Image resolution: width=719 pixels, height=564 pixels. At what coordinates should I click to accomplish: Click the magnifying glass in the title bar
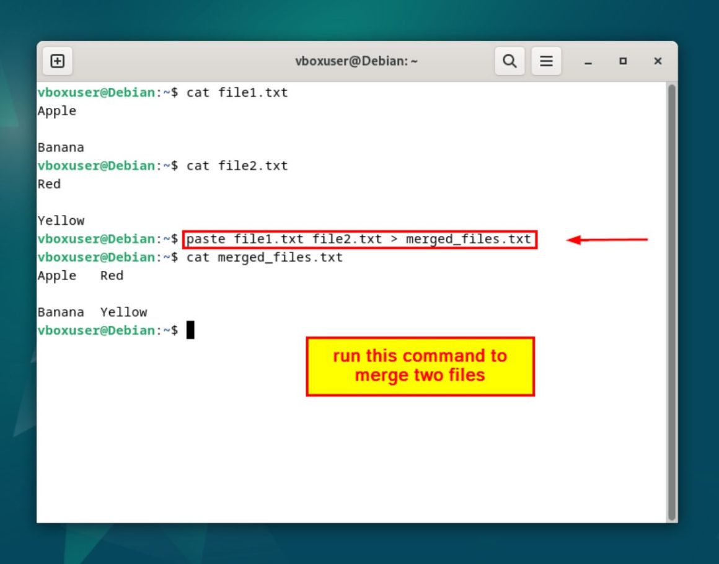[509, 61]
